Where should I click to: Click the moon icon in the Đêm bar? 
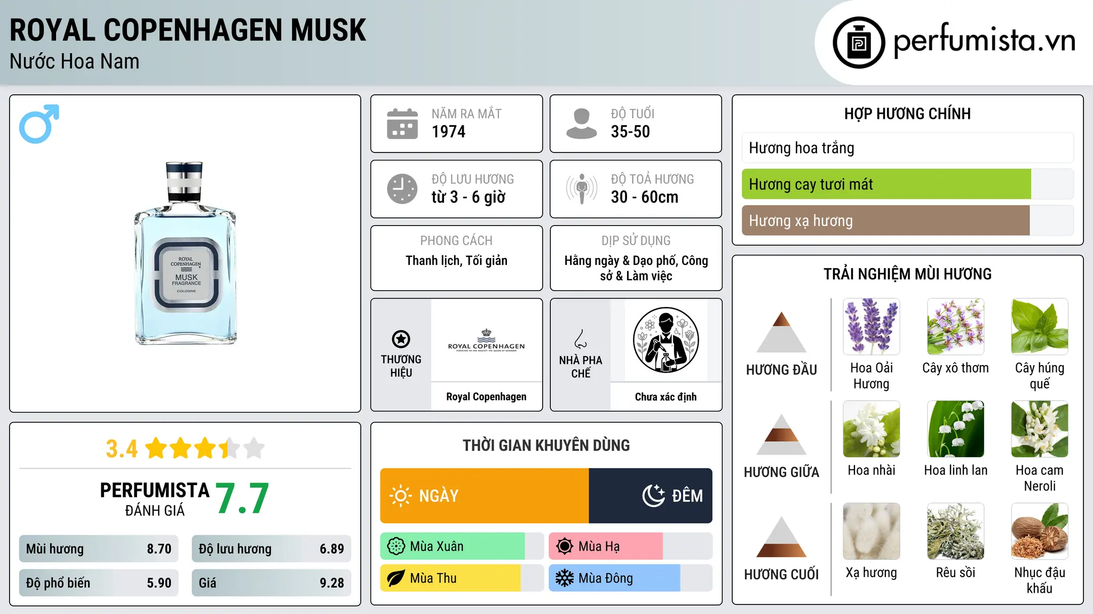click(654, 496)
